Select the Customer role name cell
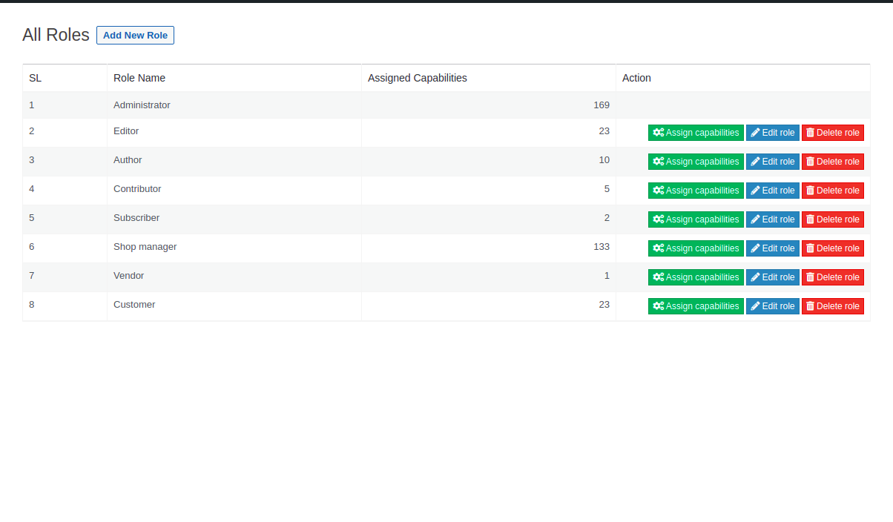Screen dimensions: 893x522 [234, 306]
